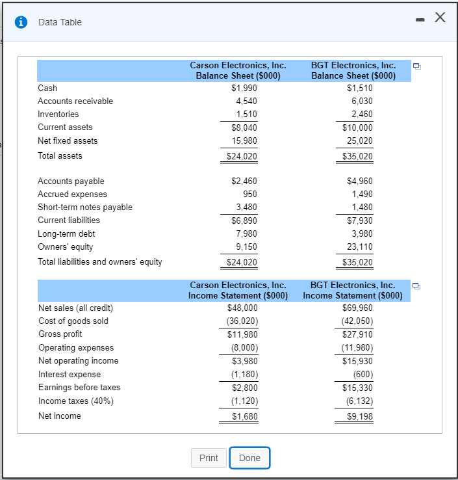Viewport: 458px width, 480px height.
Task: Click the Short-term notes payable label
Action: coord(85,207)
